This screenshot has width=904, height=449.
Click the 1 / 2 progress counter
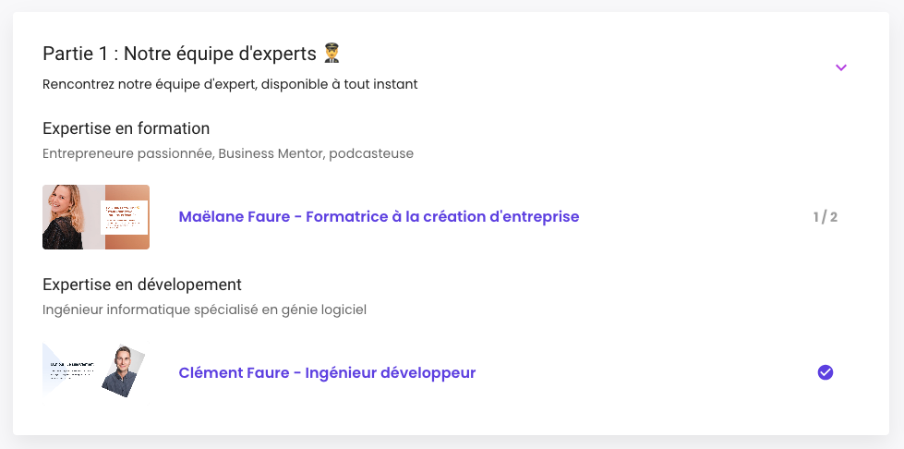[825, 217]
